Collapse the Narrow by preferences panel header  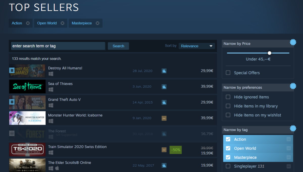(258, 88)
